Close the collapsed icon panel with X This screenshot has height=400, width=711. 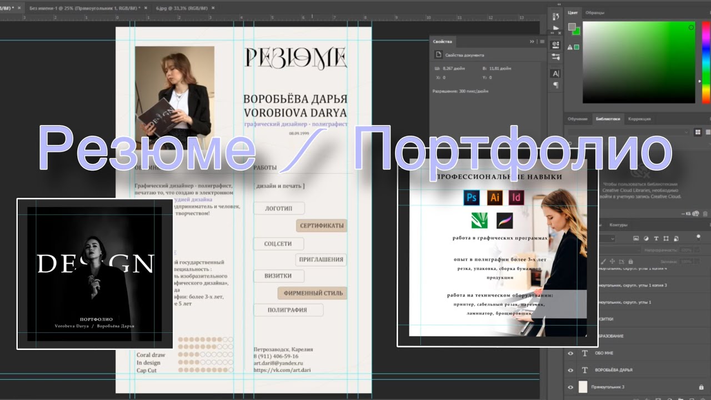click(560, 33)
